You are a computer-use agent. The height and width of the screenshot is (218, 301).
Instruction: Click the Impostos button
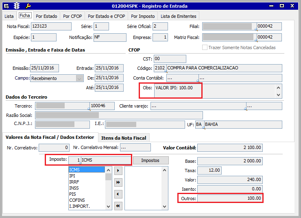pyautogui.click(x=150, y=160)
